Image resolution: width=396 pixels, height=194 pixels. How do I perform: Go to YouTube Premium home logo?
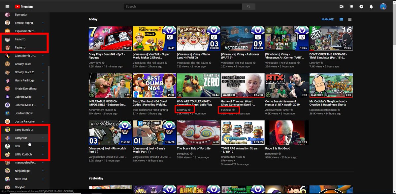pos(24,7)
